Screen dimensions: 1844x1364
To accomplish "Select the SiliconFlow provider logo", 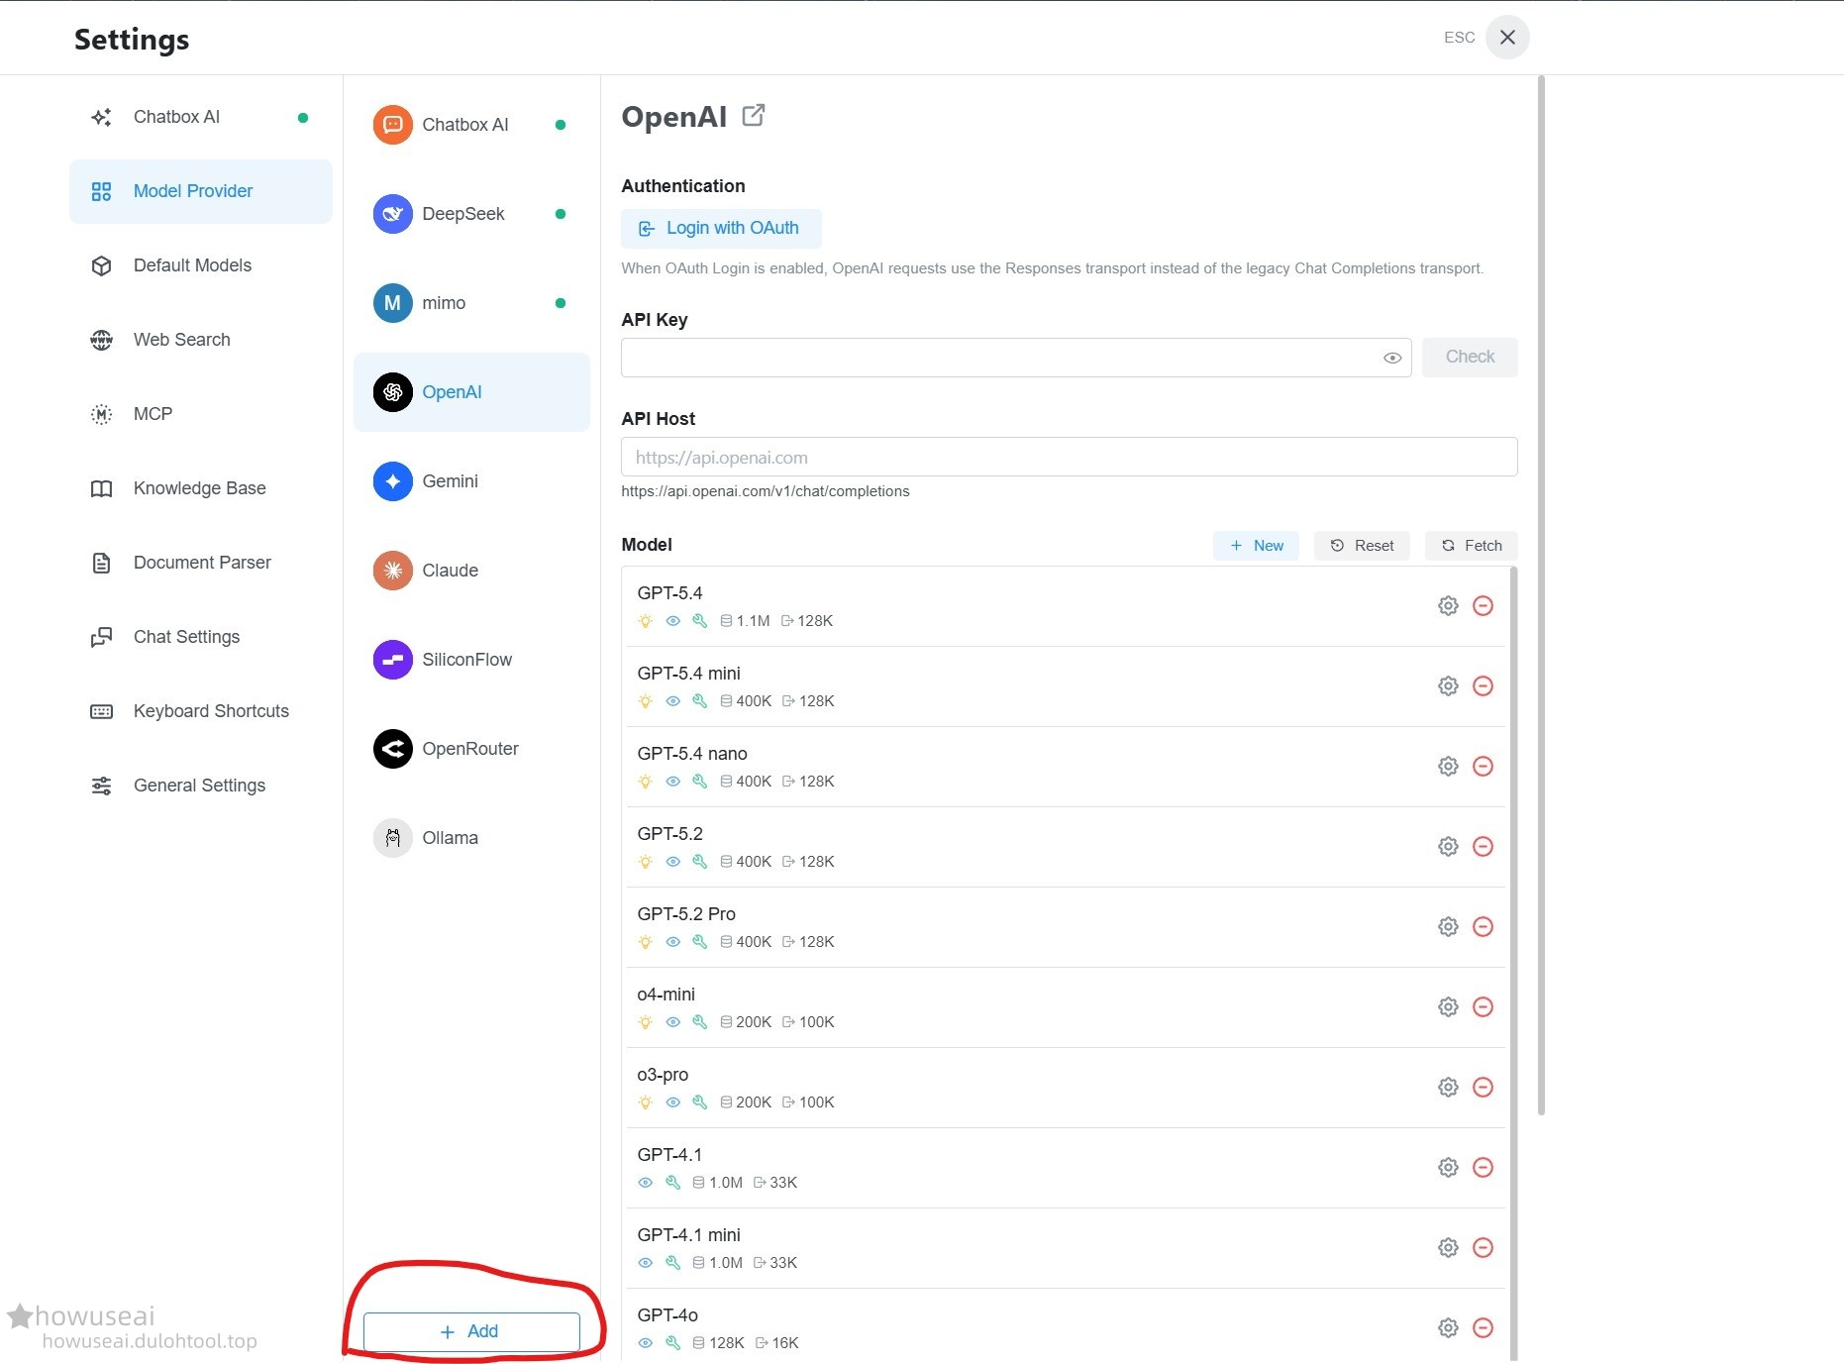I will (x=393, y=660).
